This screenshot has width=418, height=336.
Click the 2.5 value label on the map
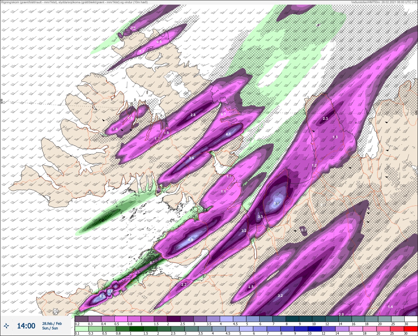251,287
